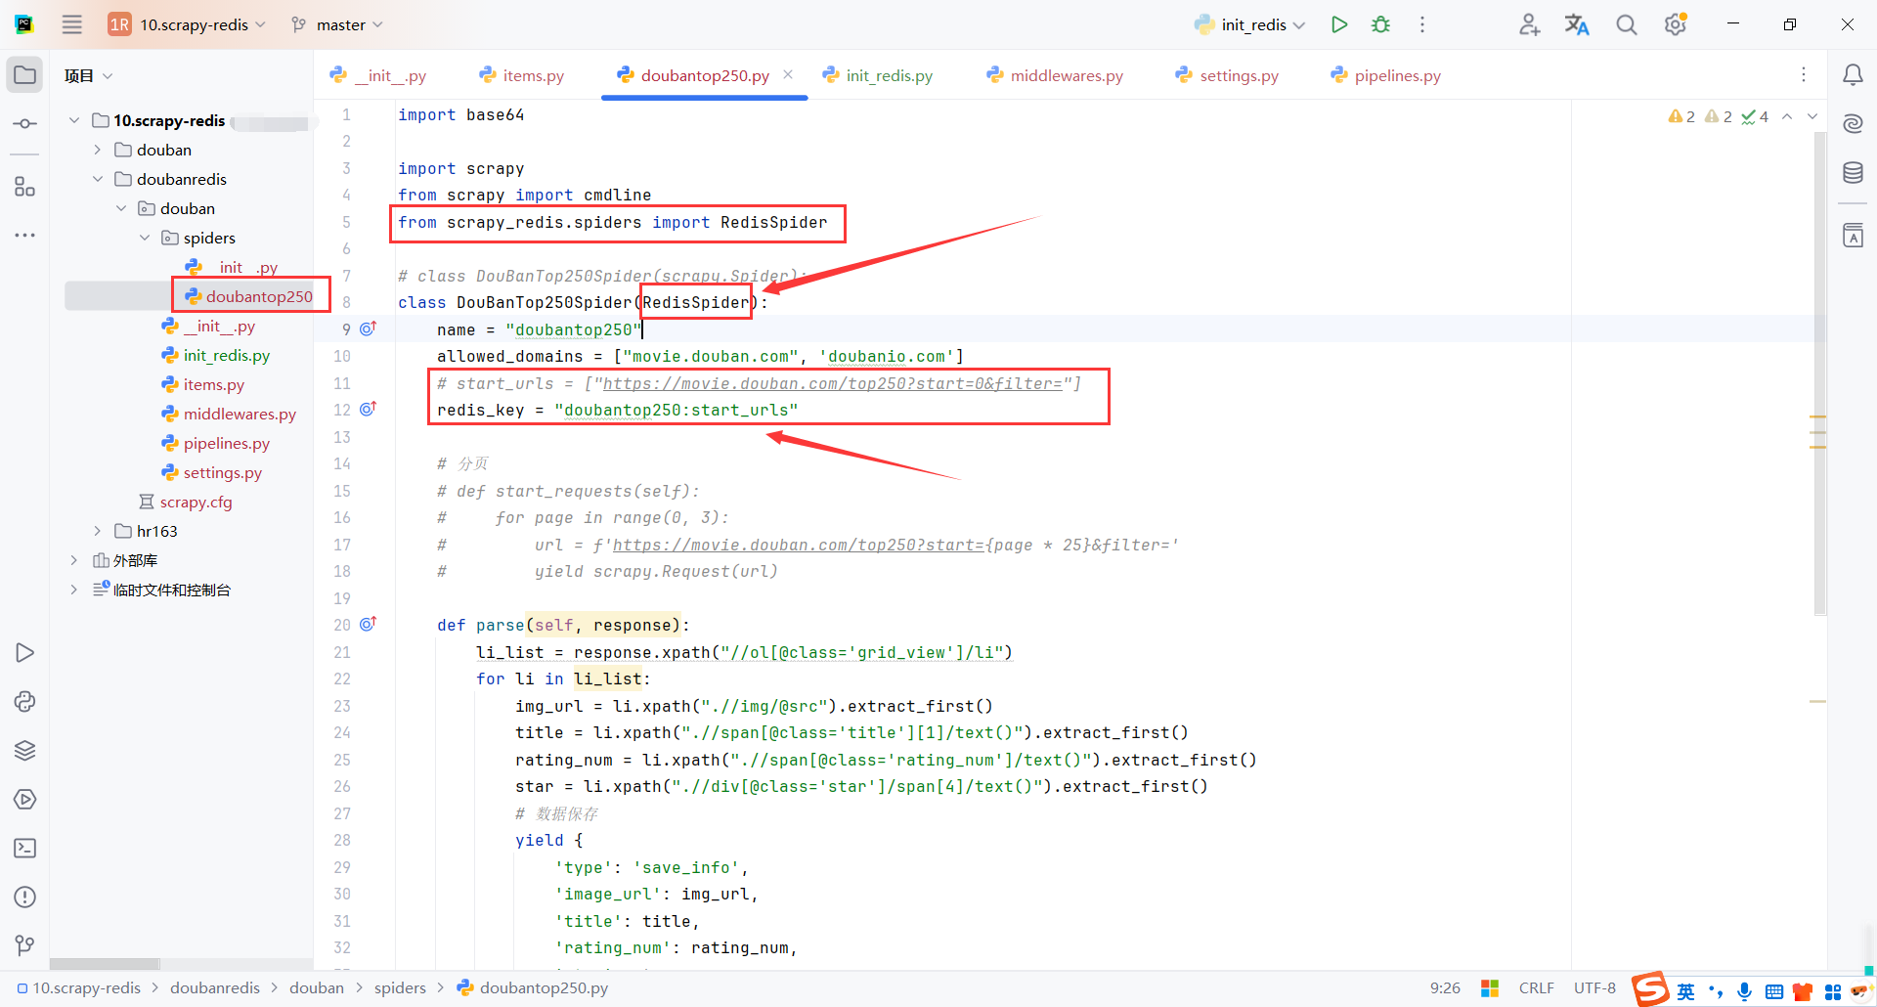Open the 10.scrapy-redis project dropdown
The width and height of the screenshot is (1877, 1007).
(x=187, y=24)
